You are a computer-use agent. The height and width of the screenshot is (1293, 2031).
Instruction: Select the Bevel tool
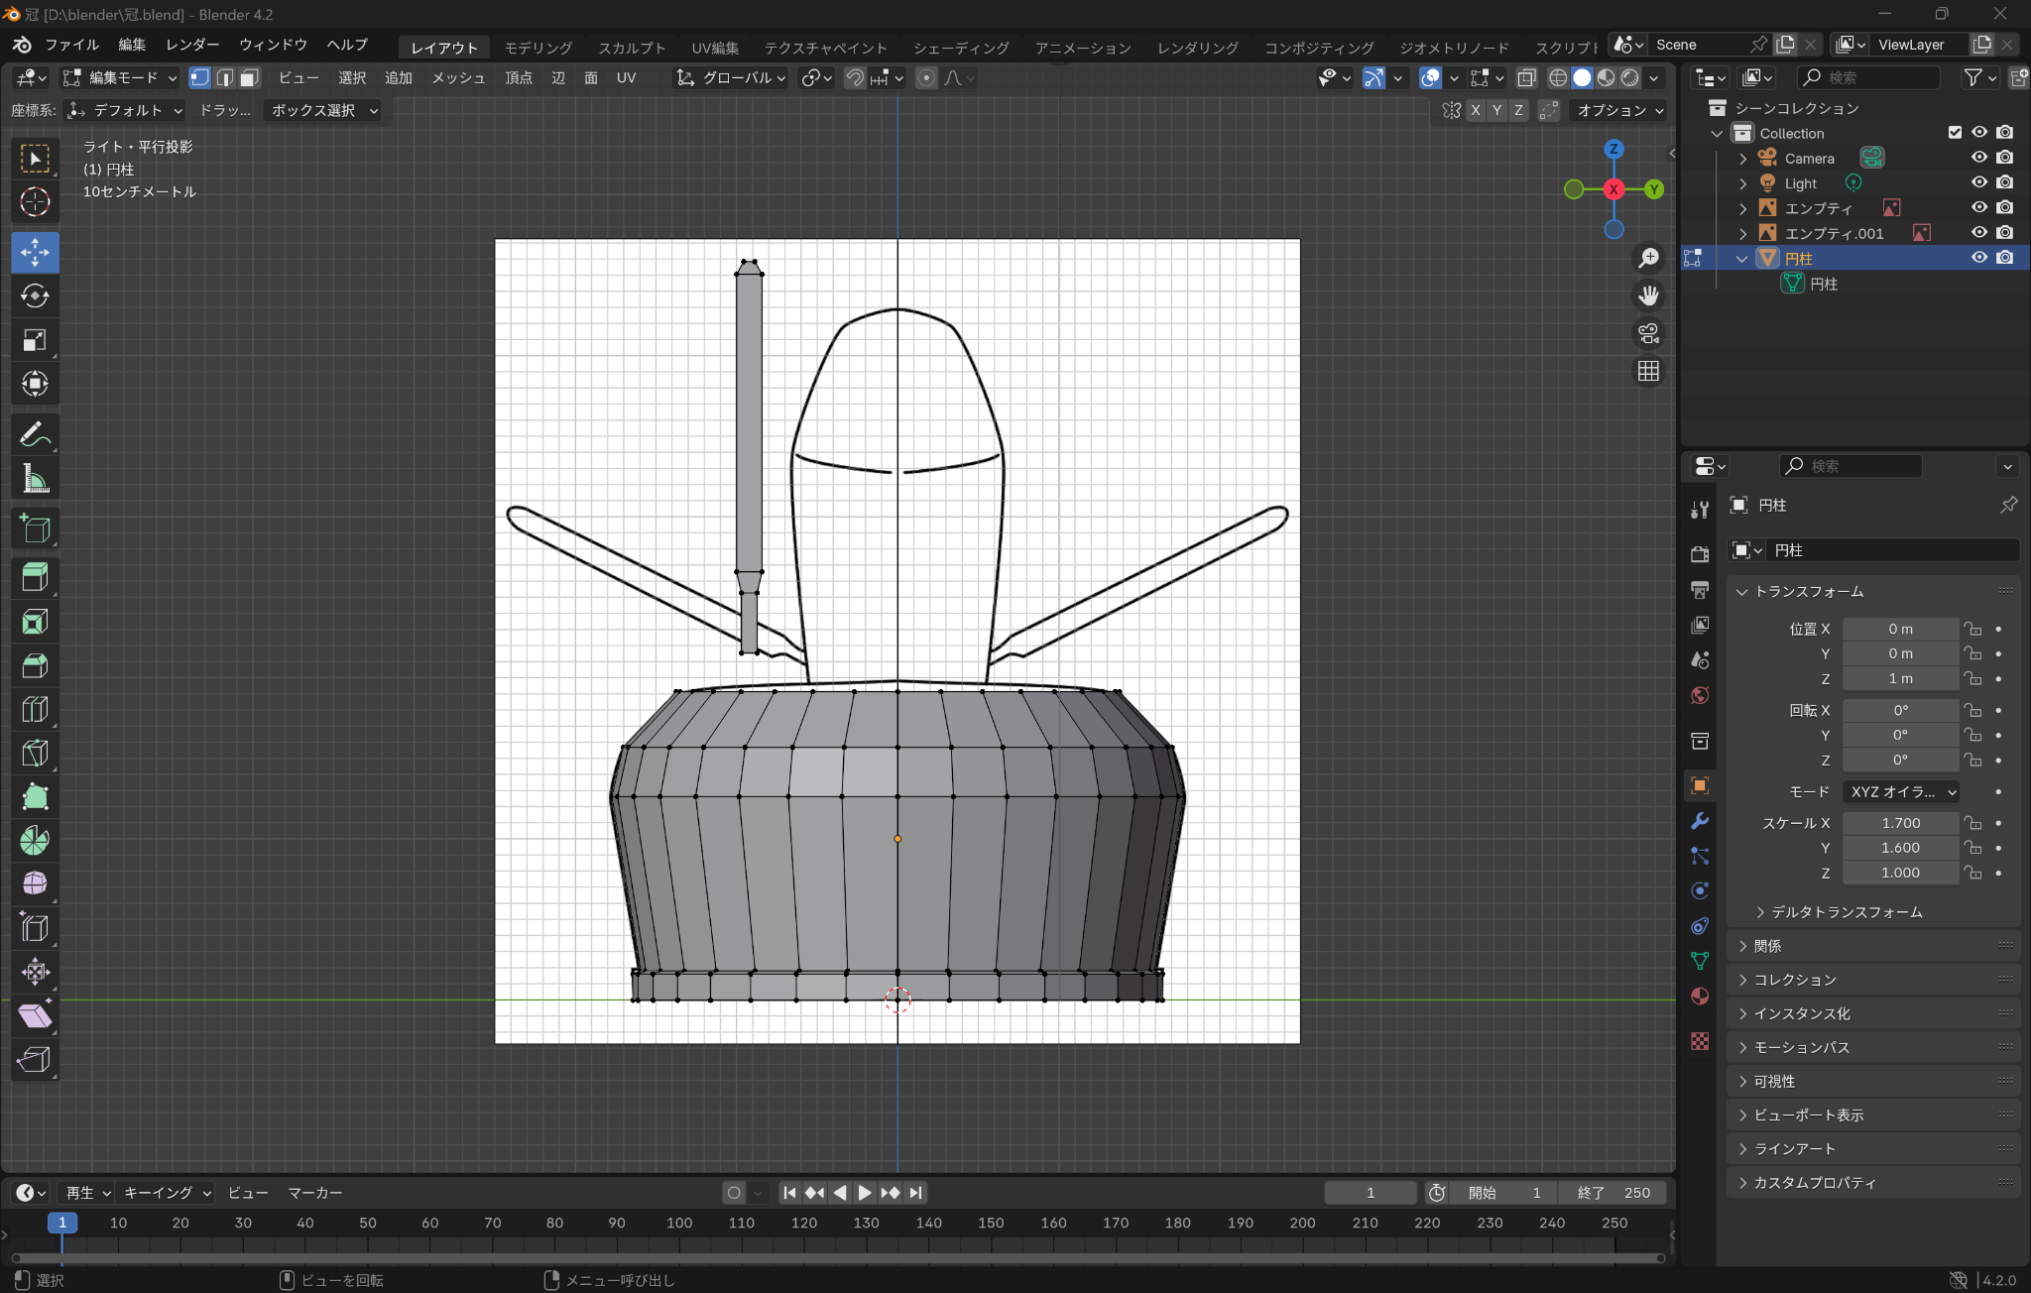35,665
